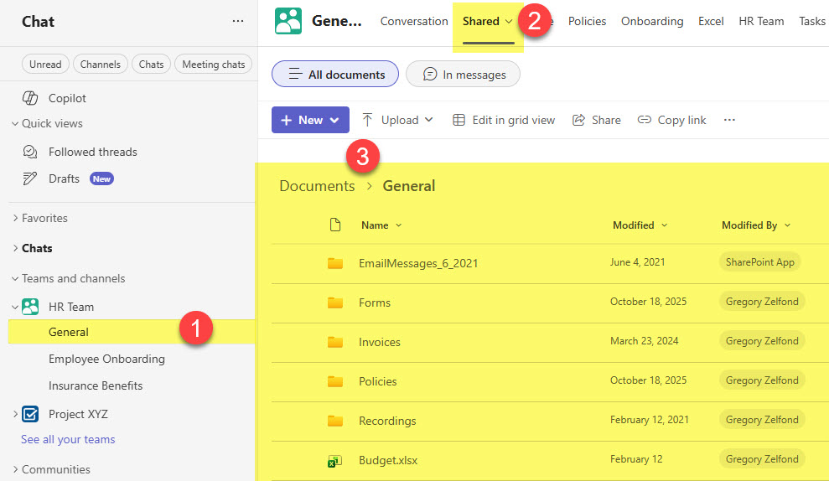Click SharePoint App modified-by chip
This screenshot has height=481, width=829.
[x=759, y=262]
